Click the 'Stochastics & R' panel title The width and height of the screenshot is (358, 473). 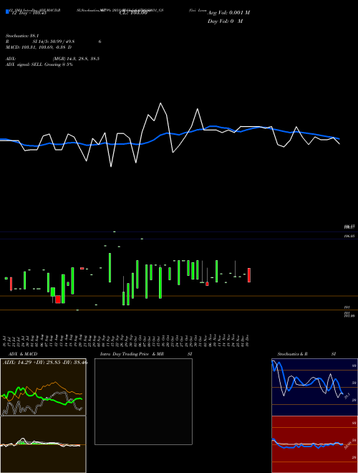click(292, 354)
